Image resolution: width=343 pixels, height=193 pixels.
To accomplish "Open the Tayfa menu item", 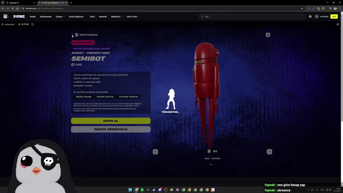I will 92,17.
